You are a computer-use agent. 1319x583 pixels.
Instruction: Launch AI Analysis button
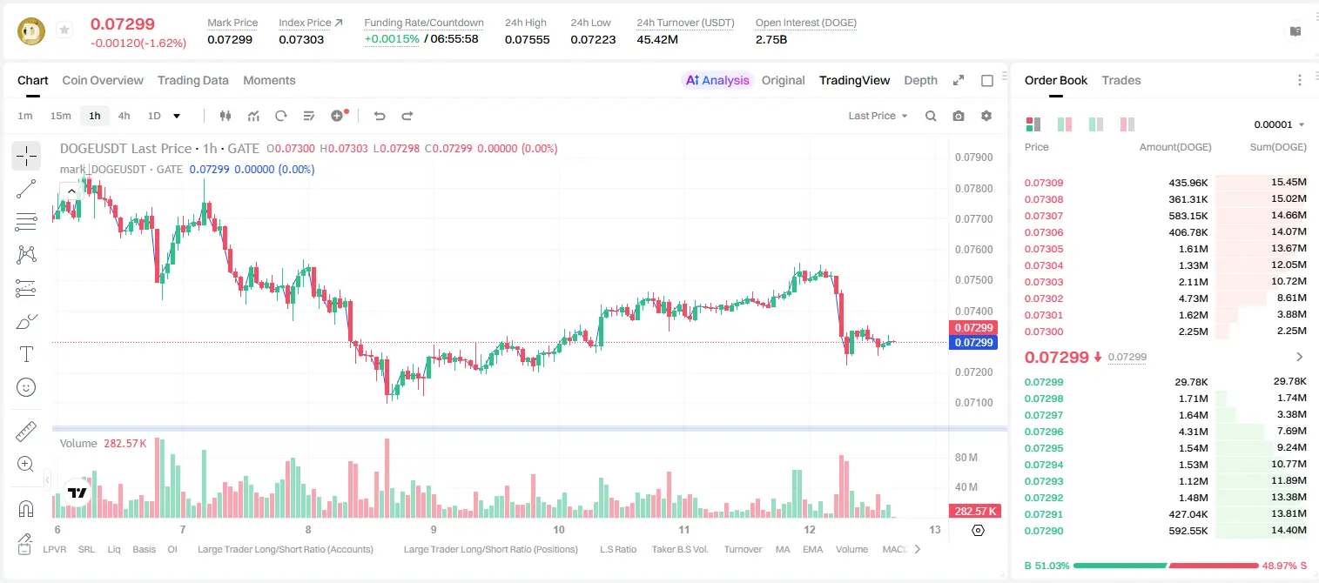pyautogui.click(x=717, y=80)
